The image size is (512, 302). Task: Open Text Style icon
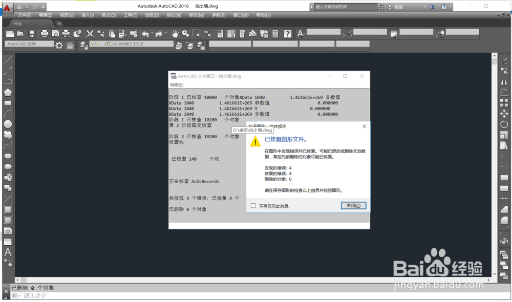tap(301, 34)
